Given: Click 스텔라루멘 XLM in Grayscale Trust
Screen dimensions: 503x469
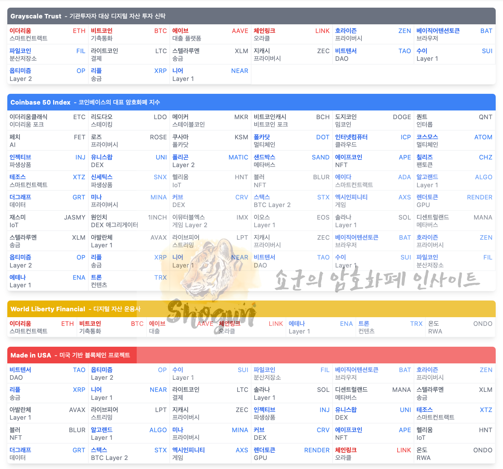Looking at the screenshot, I should (x=210, y=55).
